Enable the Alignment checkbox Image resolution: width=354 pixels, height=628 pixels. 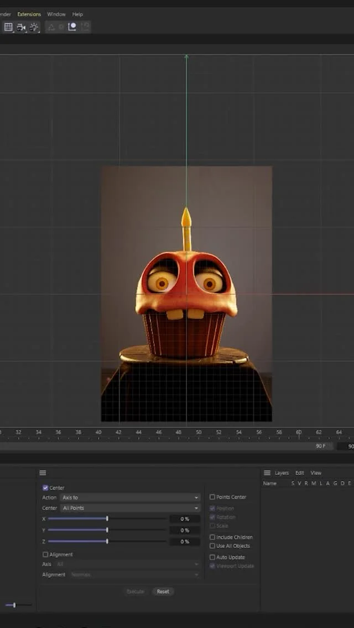click(45, 554)
